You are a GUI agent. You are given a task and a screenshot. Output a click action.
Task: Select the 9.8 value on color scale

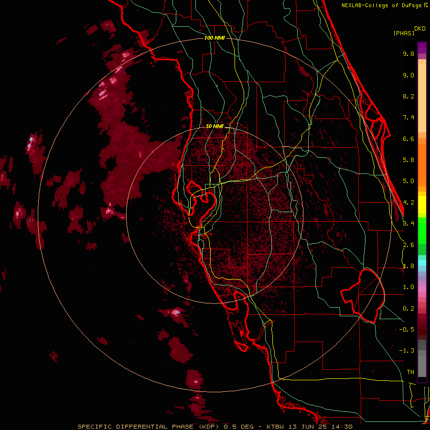[x=408, y=54]
